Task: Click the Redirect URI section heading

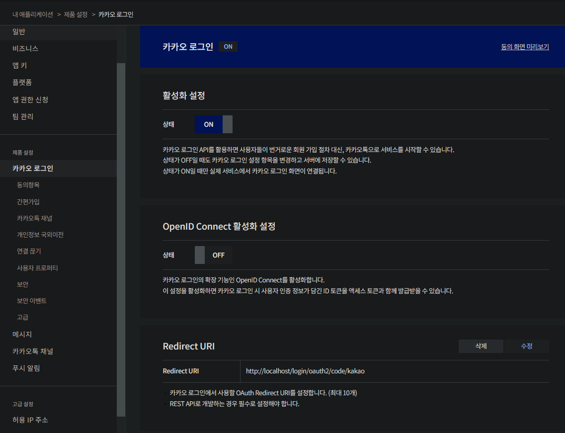Action: tap(188, 346)
